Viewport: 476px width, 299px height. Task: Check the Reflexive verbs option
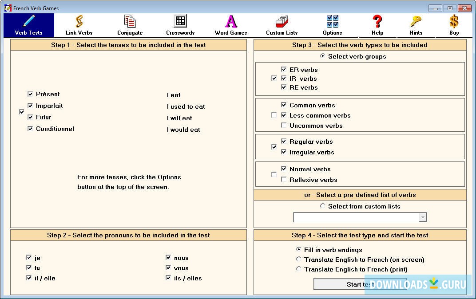284,180
